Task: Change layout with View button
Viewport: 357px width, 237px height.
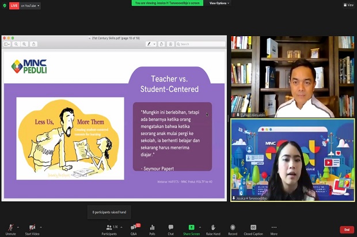Action: coord(348,5)
